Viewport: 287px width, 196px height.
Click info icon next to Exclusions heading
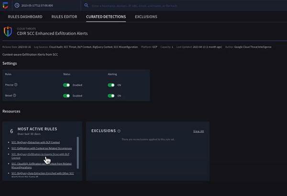pyautogui.click(x=119, y=131)
